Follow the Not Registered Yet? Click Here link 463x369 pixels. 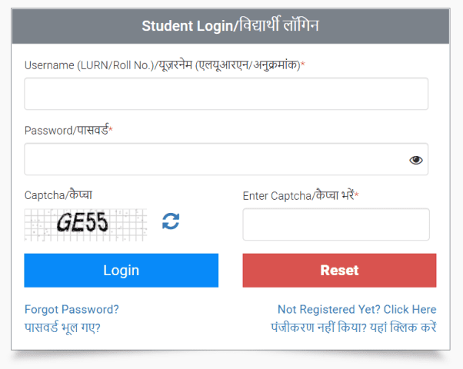pos(357,310)
